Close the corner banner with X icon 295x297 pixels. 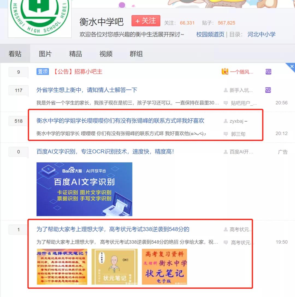[291, 67]
